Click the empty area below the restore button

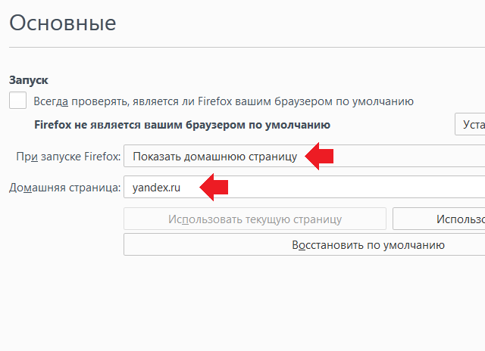point(242,303)
